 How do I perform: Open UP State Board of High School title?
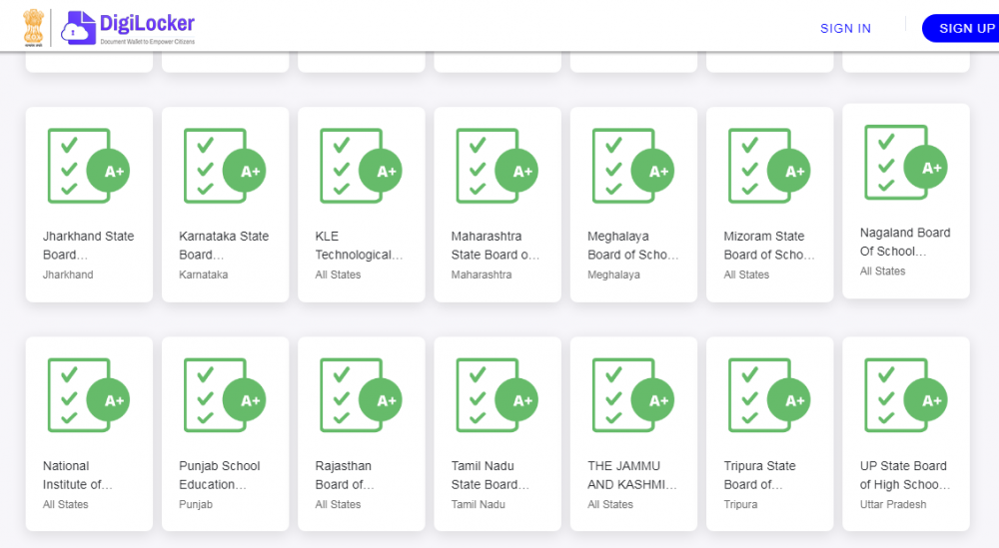pyautogui.click(x=904, y=475)
